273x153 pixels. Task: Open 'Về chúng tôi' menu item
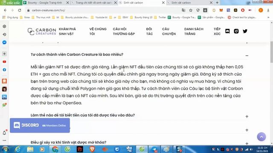pyautogui.click(x=98, y=31)
